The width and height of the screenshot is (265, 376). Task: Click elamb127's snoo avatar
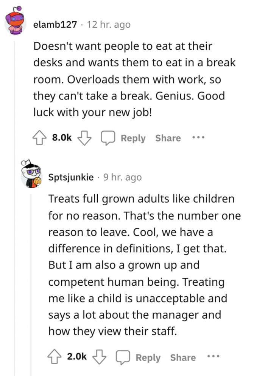tap(14, 21)
